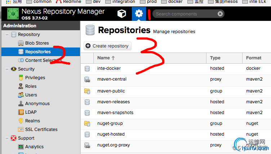The width and height of the screenshot is (271, 154).
Task: Open Content Selectors item
Action: (x=43, y=60)
